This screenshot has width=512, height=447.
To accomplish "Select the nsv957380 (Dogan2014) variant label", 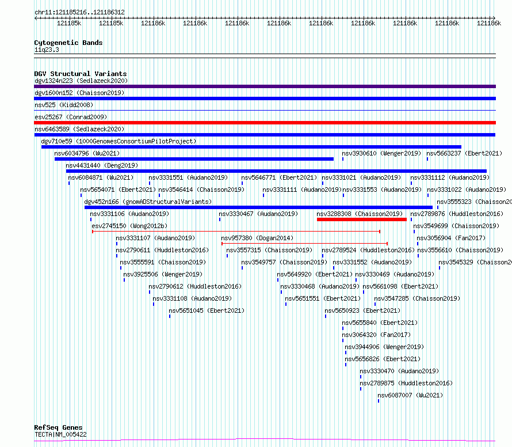I will coord(257,238).
